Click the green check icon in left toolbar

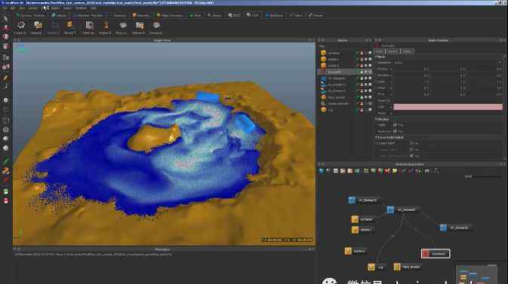pyautogui.click(x=6, y=160)
